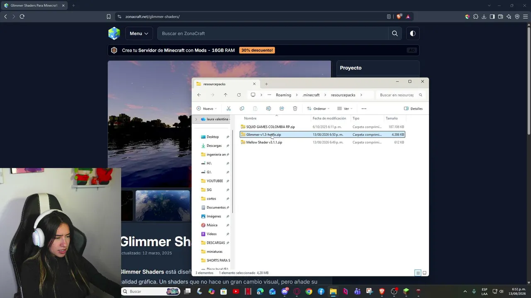Open the browser tab list chevron

(489, 5)
